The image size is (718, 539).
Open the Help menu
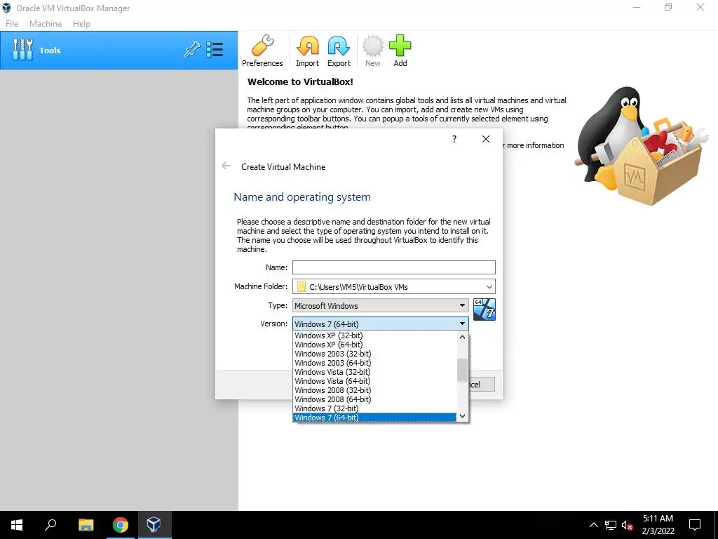(81, 23)
